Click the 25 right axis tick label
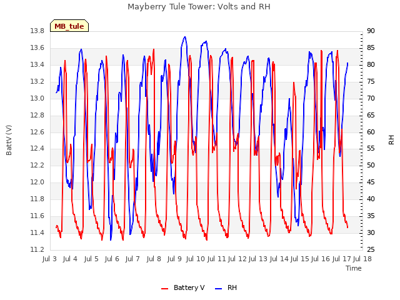Viewport: 400px width, 300px height. click(371, 249)
